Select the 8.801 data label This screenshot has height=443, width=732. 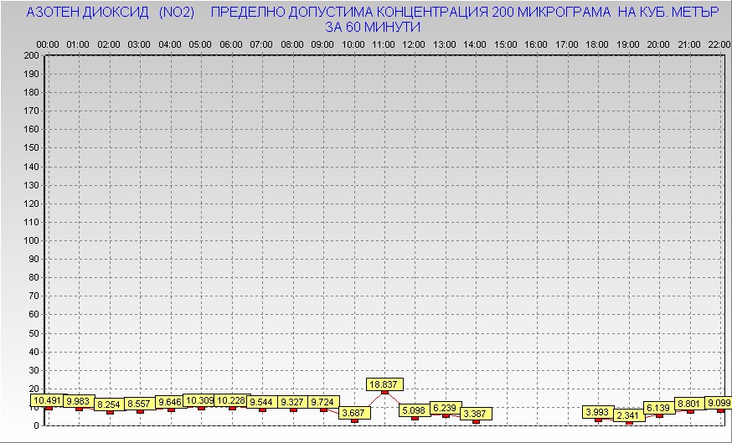coord(690,404)
